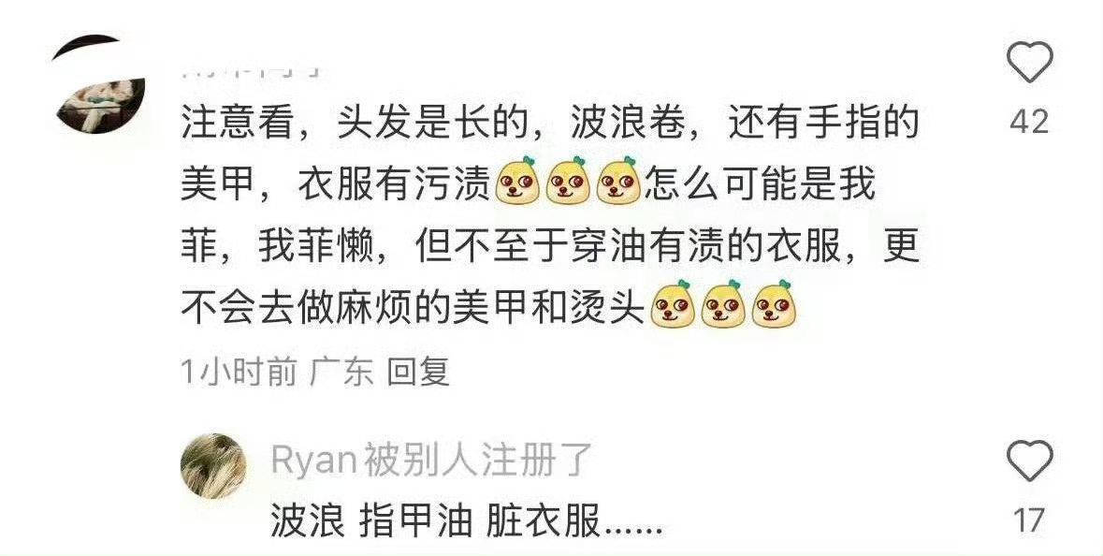This screenshot has height=556, width=1103.
Task: Click the 17 likes count
Action: click(1028, 520)
